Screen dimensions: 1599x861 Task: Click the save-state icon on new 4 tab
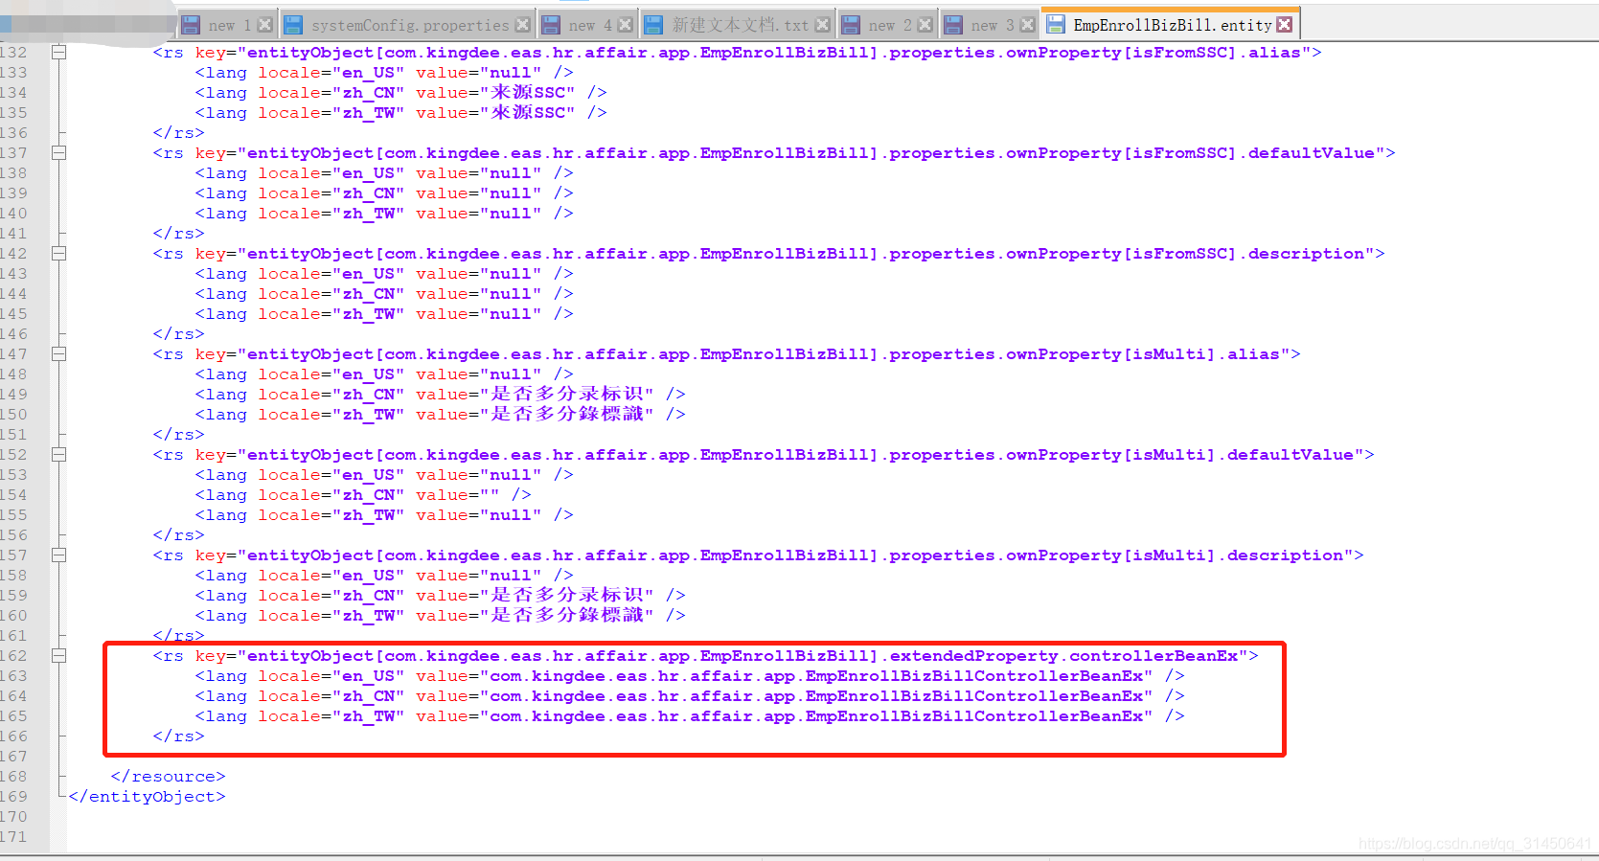click(551, 25)
